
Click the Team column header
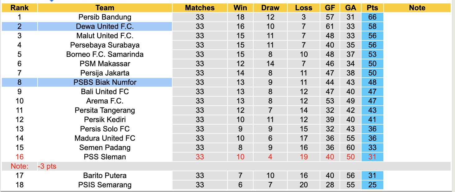105,8
